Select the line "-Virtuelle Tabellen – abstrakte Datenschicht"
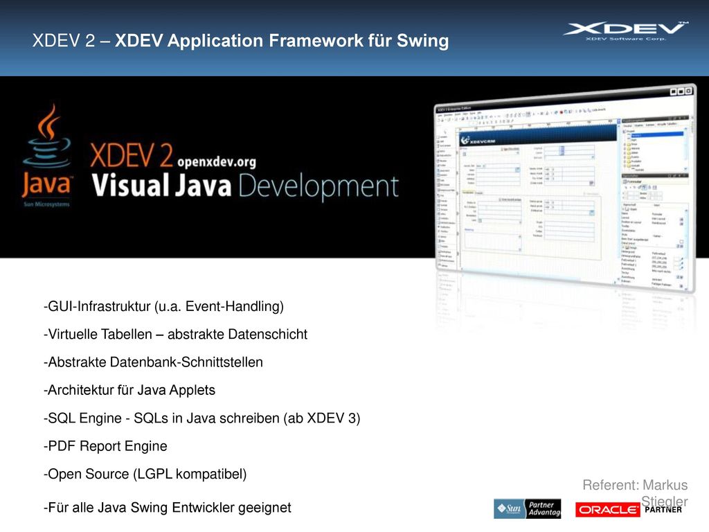 pyautogui.click(x=175, y=335)
